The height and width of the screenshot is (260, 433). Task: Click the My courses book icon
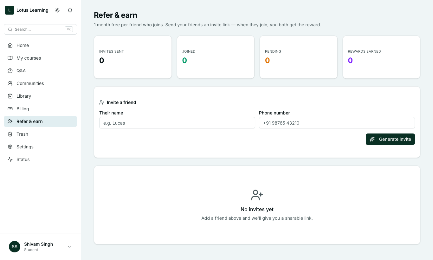[10, 58]
